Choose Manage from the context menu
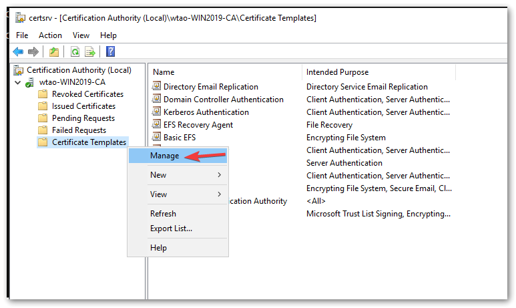Image resolution: width=516 pixels, height=308 pixels. pos(164,156)
